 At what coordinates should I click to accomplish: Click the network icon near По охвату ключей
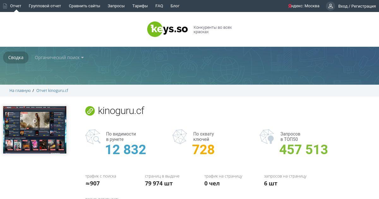[x=180, y=137]
